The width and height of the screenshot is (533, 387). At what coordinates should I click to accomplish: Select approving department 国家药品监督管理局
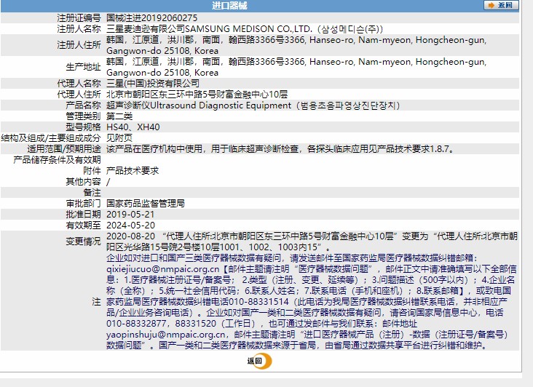pos(146,204)
